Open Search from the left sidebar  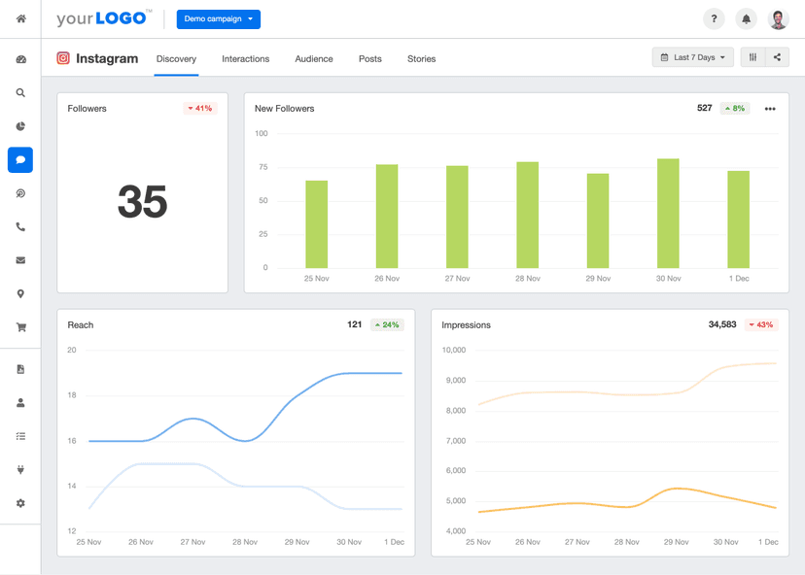pyautogui.click(x=20, y=92)
